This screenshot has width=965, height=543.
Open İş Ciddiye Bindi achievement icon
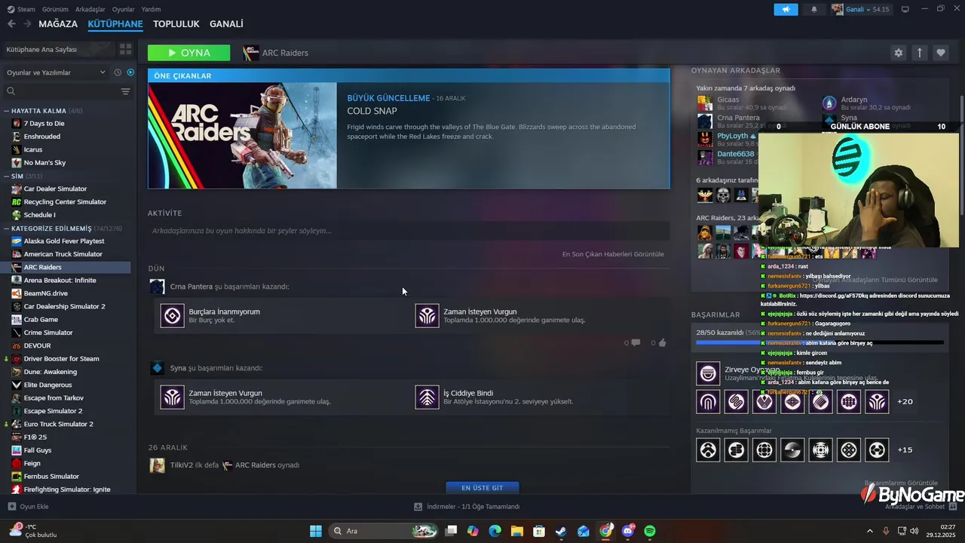coord(427,397)
